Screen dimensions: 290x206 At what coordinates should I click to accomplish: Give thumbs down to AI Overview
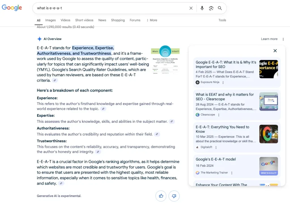pyautogui.click(x=174, y=196)
